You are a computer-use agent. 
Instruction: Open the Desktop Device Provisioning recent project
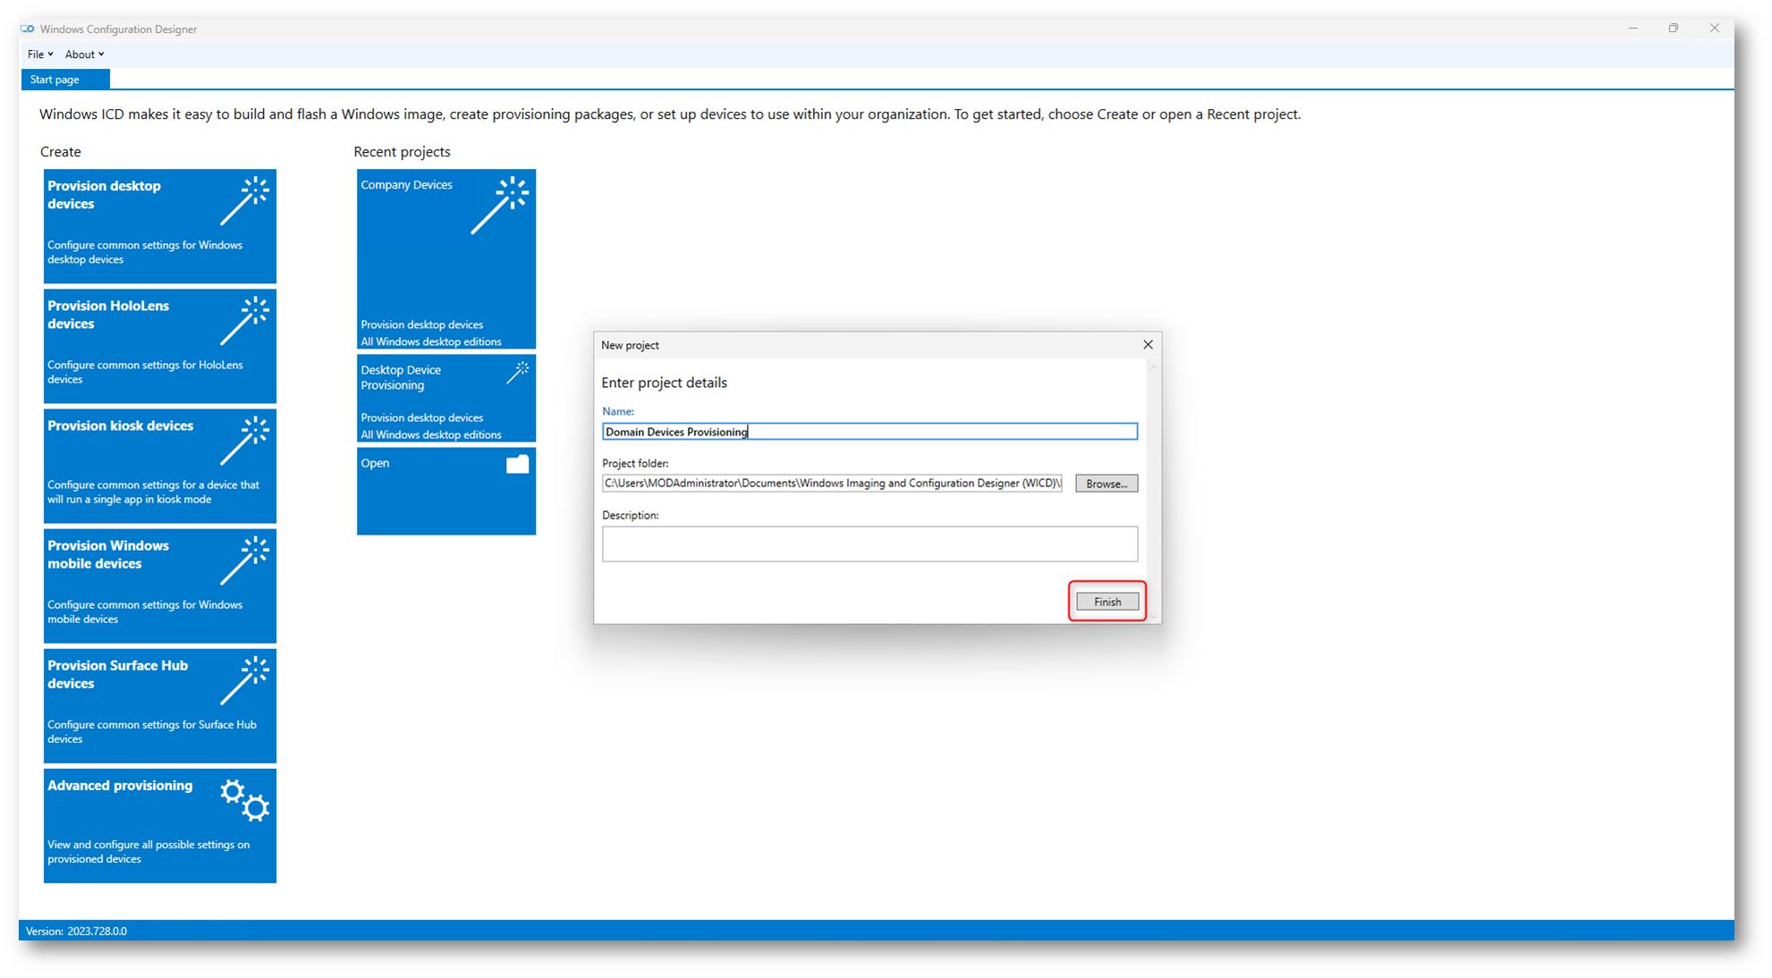tap(446, 399)
